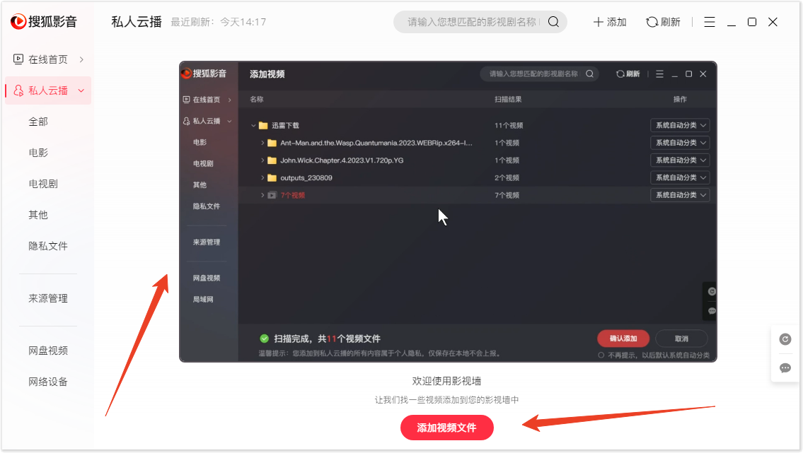Click the person icon beside 私人云播
The height and width of the screenshot is (453, 803).
click(x=18, y=90)
